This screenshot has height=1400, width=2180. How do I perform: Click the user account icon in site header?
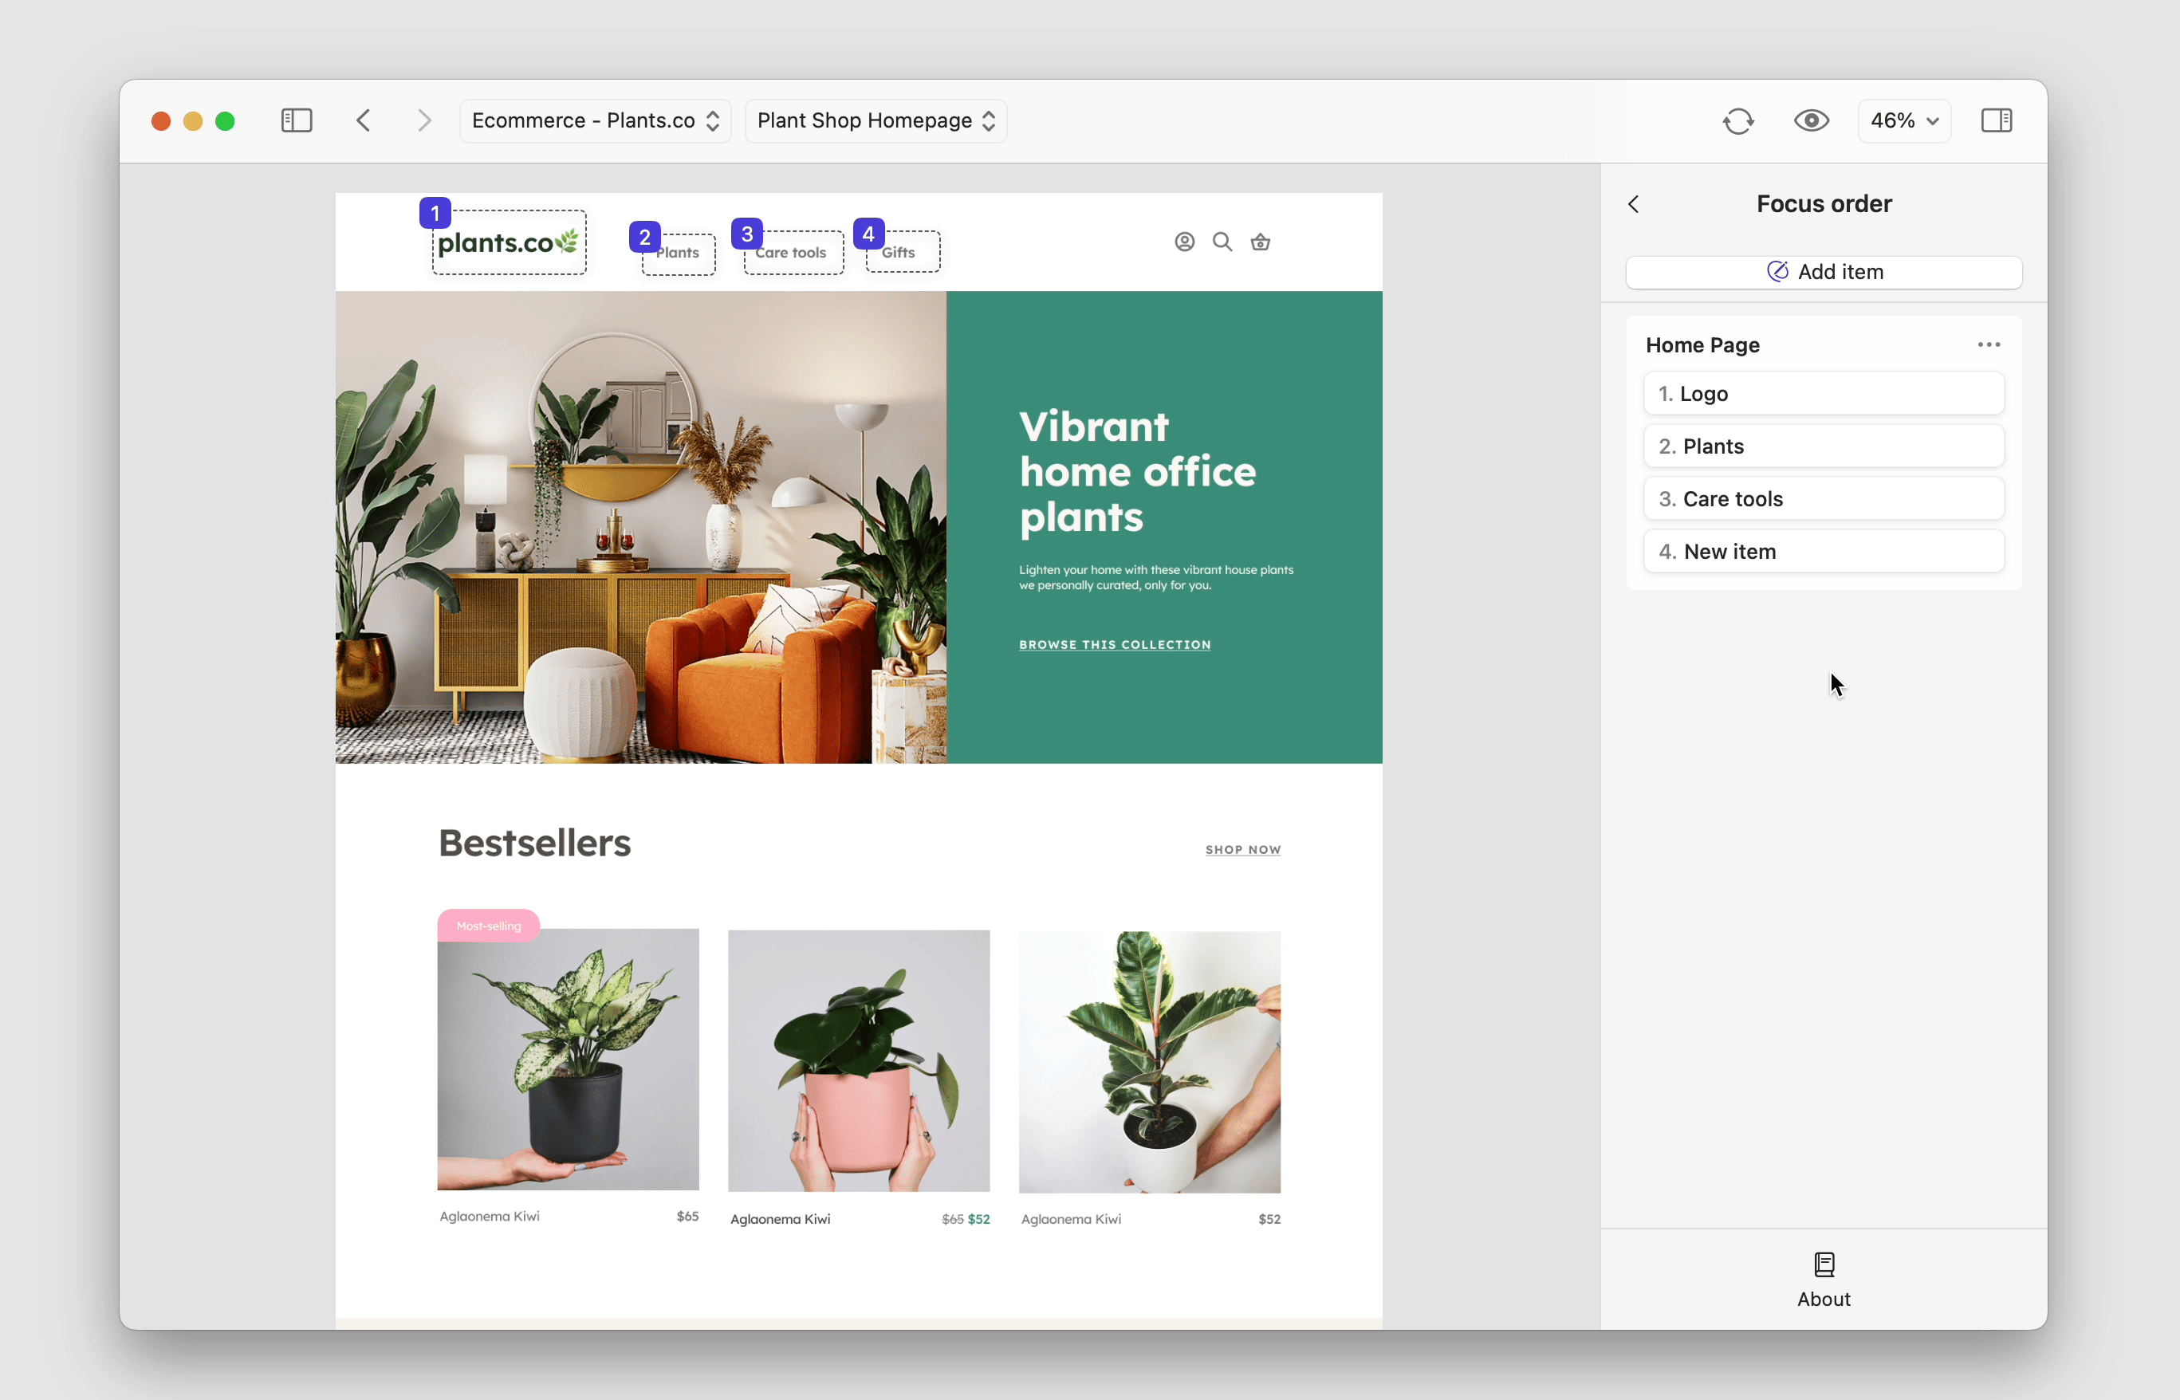(1183, 242)
